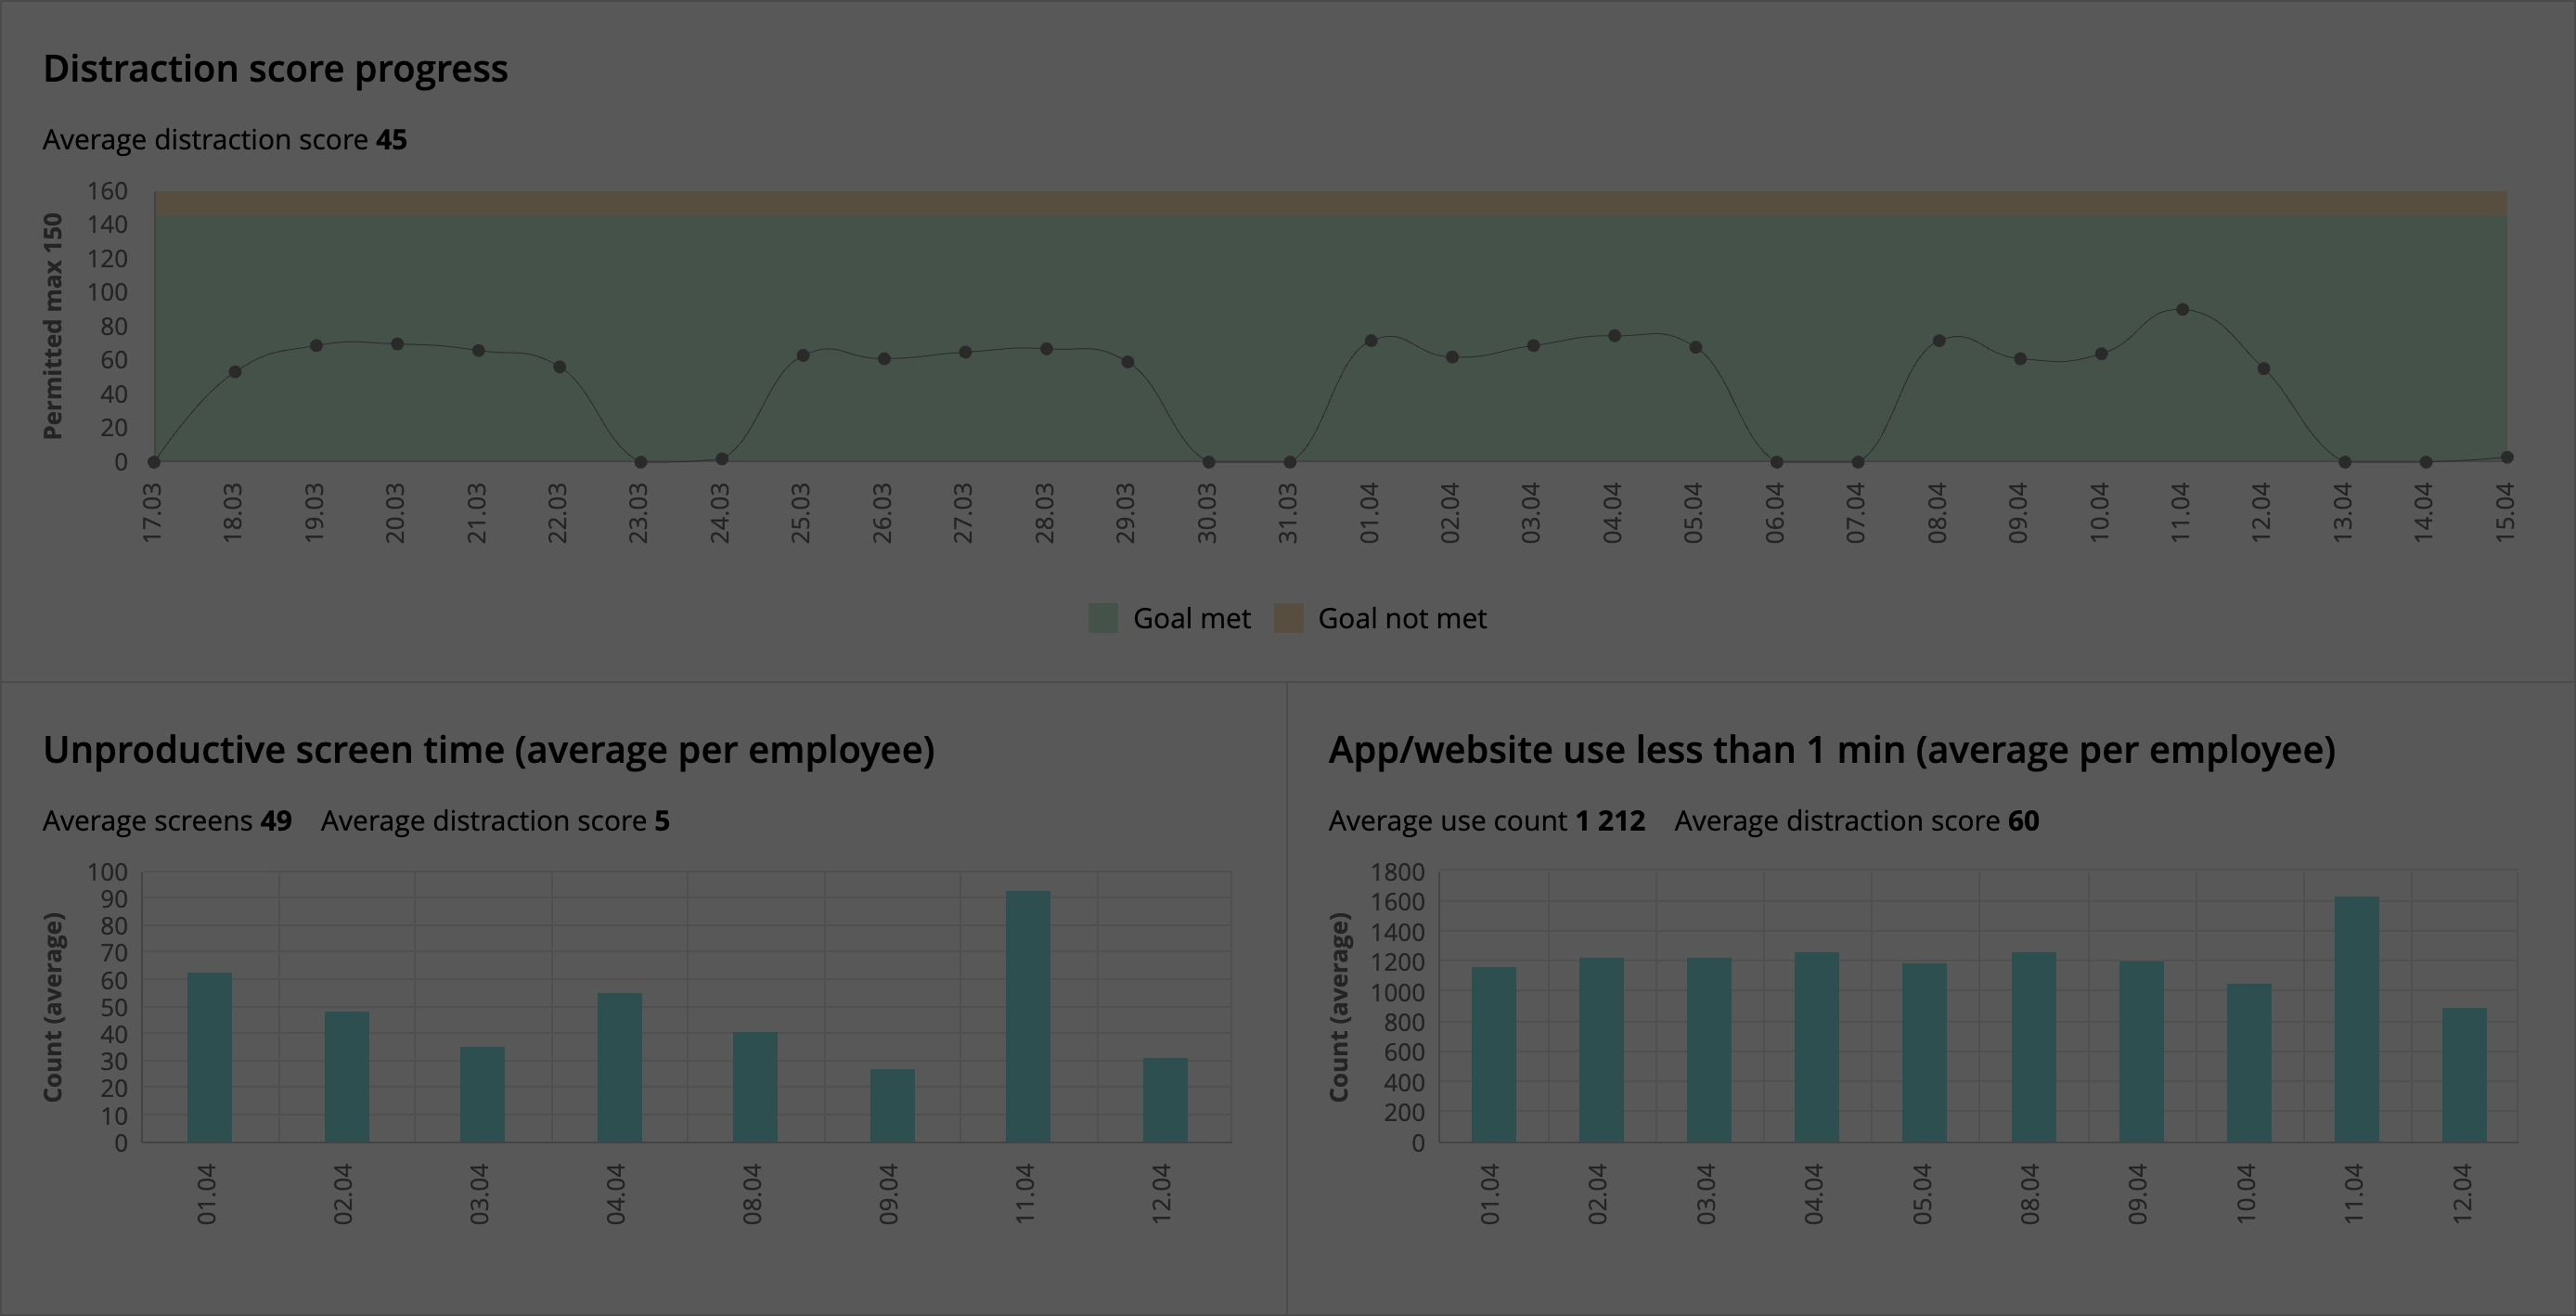Image resolution: width=2576 pixels, height=1316 pixels.
Task: Click the 08.04 bar in App/website use chart
Action: pos(2034,1047)
